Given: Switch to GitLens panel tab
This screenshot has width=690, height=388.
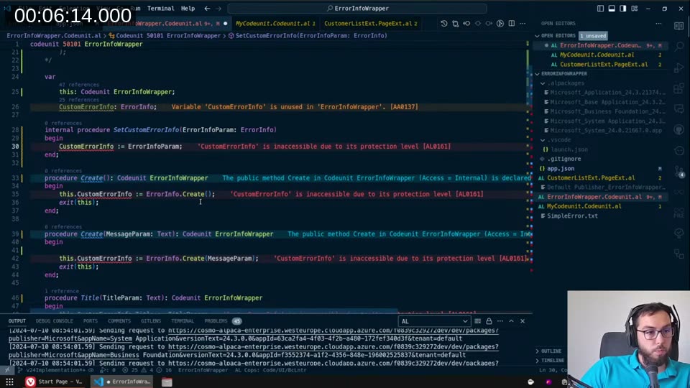Looking at the screenshot, I should [x=151, y=321].
